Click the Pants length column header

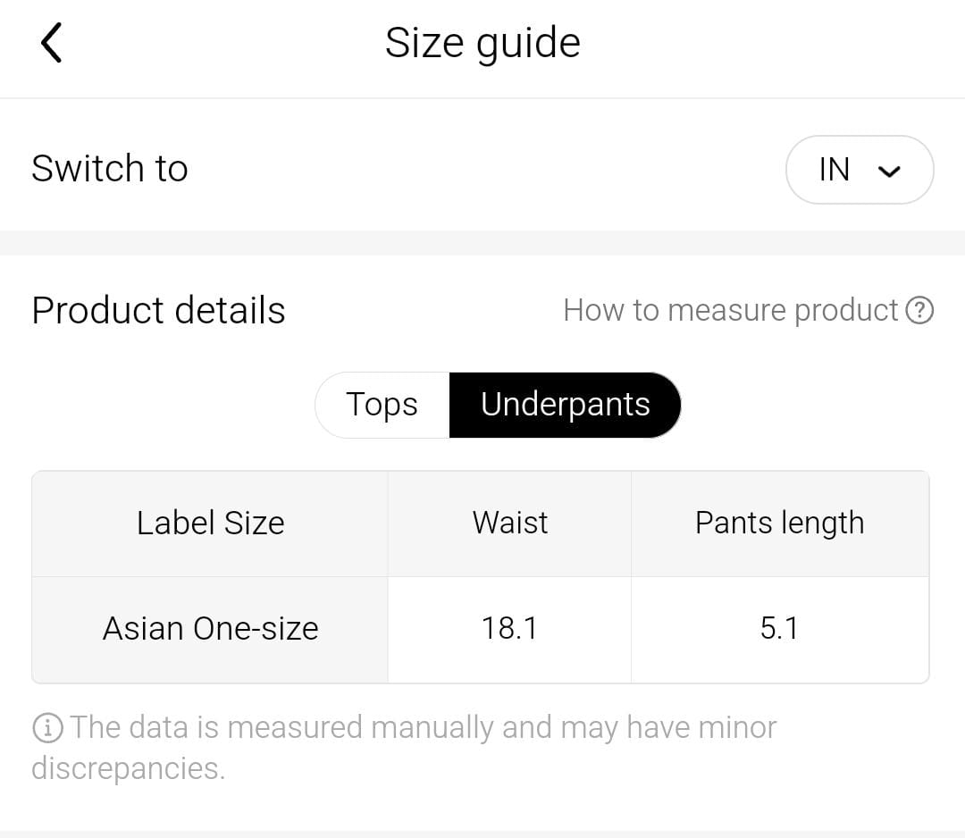(780, 524)
